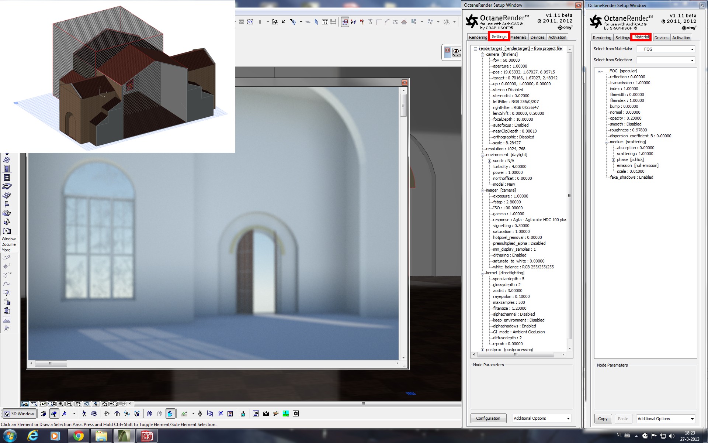This screenshot has width=708, height=443.
Task: Click the zoom in magnifier icon
Action: pyautogui.click(x=61, y=404)
